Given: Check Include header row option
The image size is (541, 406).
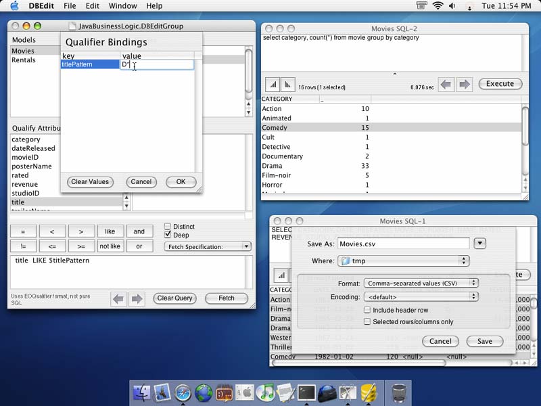Looking at the screenshot, I should (x=367, y=310).
